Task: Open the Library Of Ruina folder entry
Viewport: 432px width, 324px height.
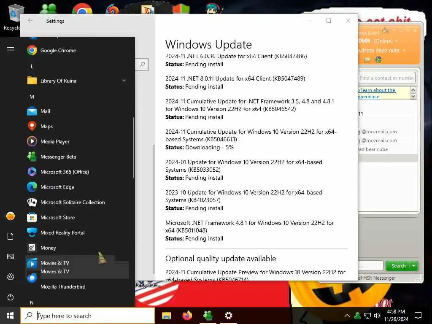Action: 77,81
